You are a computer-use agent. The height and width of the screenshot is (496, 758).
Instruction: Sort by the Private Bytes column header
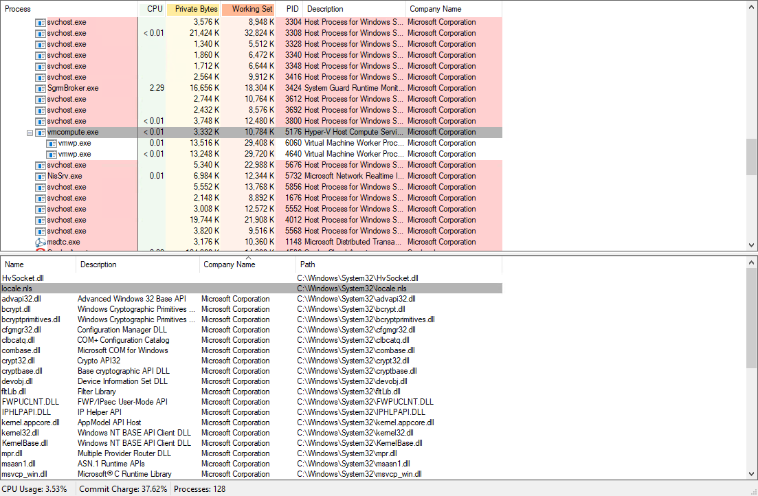(x=193, y=9)
